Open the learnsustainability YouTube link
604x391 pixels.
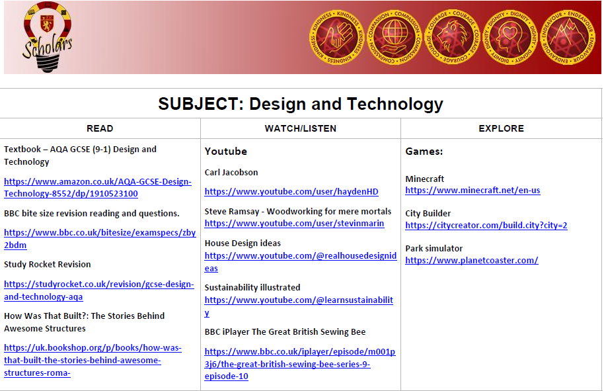click(299, 306)
